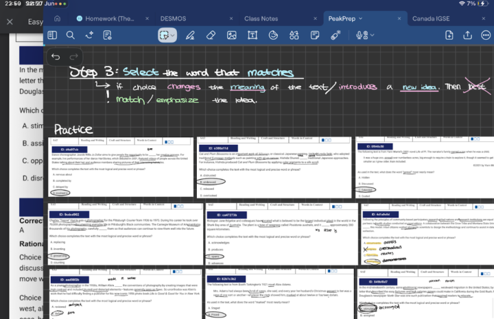Select the text box tool
Screen dimensions: 494x319
point(252,35)
